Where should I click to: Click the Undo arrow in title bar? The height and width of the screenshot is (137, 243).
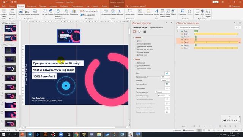[7, 2]
